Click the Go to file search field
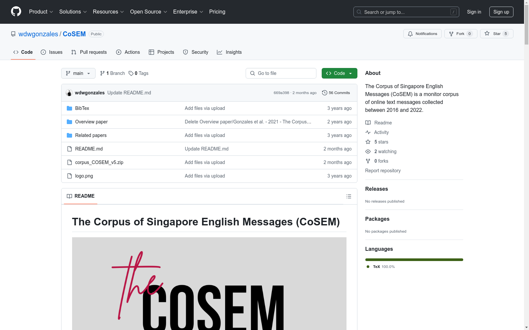The image size is (529, 330). tap(281, 73)
